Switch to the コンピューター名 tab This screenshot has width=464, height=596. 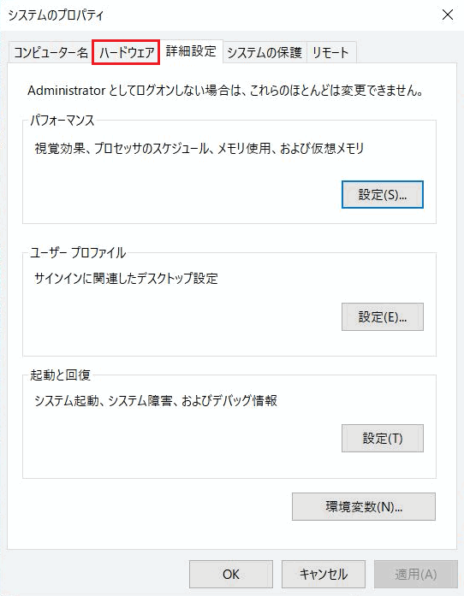[51, 52]
